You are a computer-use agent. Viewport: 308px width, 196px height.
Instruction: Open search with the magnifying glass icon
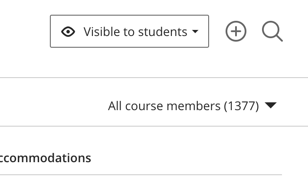click(x=272, y=31)
